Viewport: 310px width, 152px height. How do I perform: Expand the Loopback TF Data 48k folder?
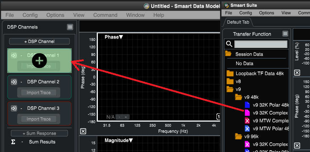[230, 73]
